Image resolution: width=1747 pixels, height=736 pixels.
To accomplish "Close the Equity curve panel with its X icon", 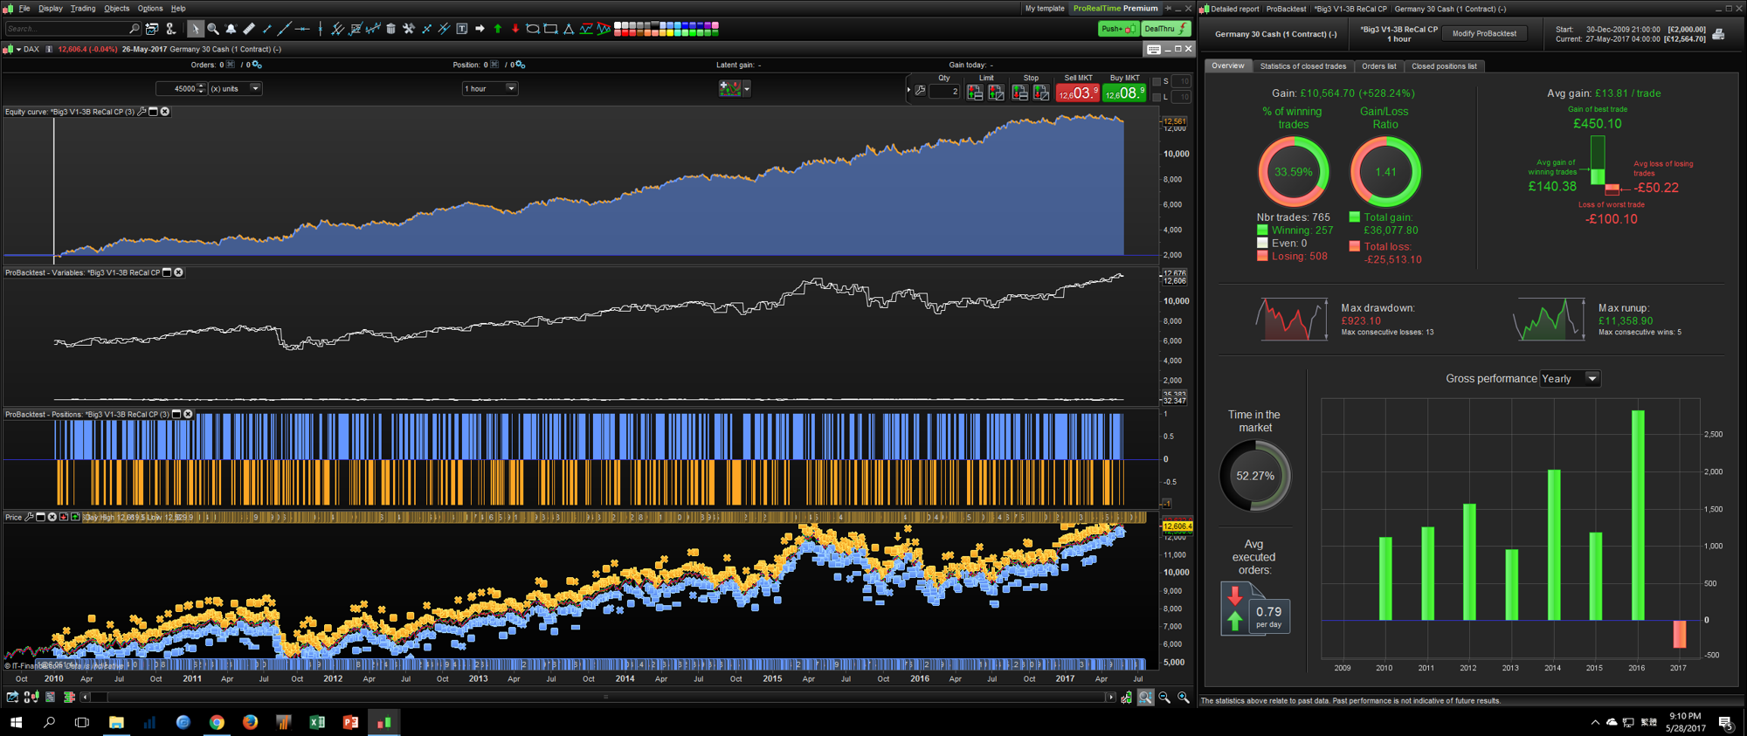I will pos(165,112).
